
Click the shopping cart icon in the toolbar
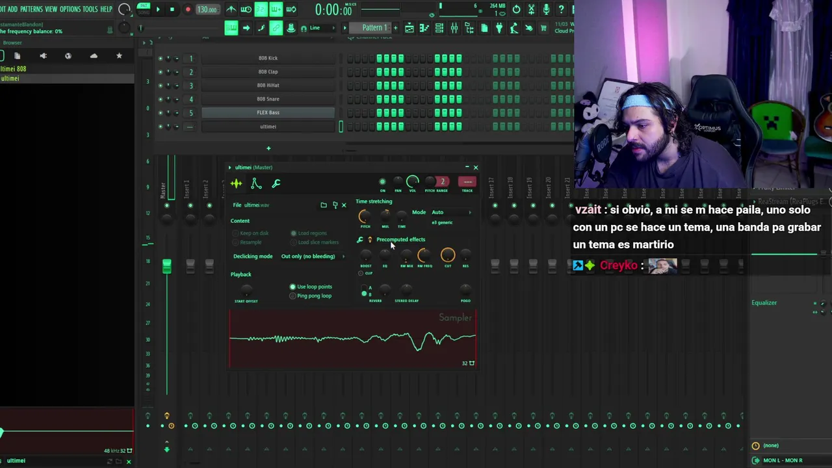pyautogui.click(x=543, y=27)
